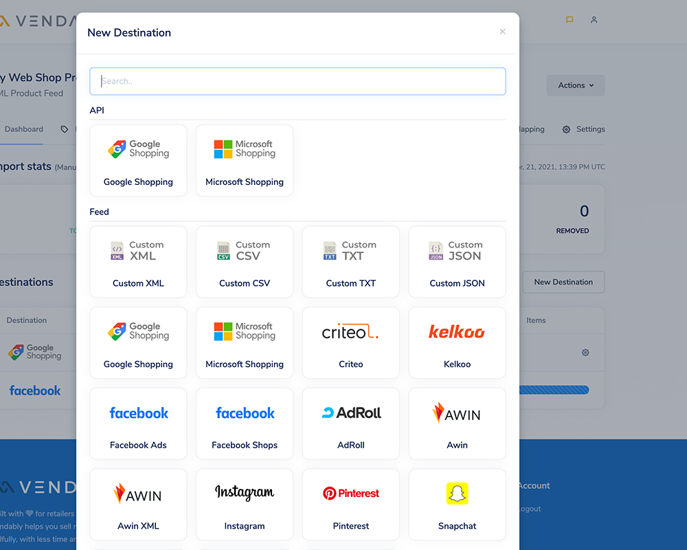Pick the Kelkoo destination
Image resolution: width=687 pixels, height=550 pixels.
(457, 343)
